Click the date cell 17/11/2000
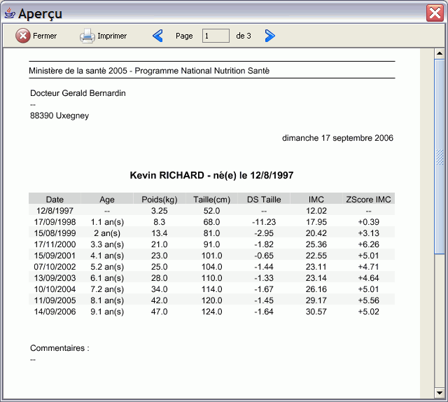This screenshot has width=448, height=402. coord(55,244)
